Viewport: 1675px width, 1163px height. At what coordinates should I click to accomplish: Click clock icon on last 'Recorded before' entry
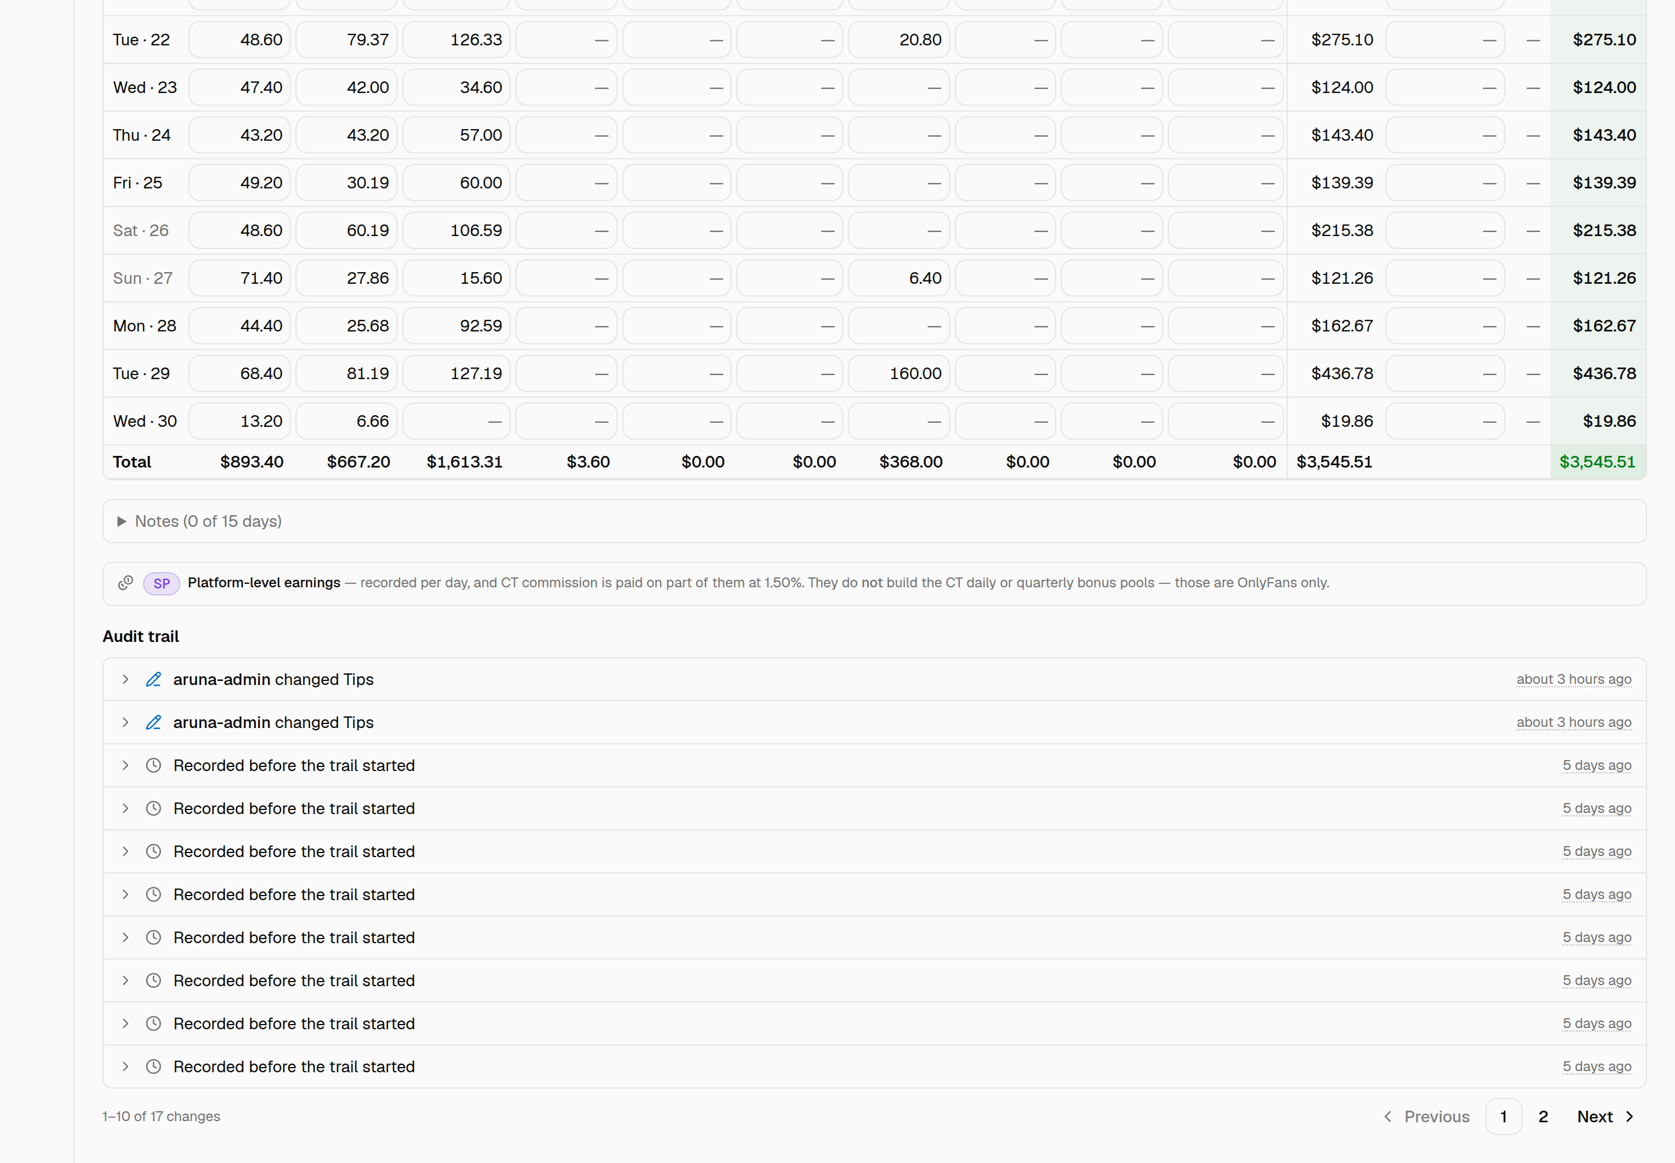click(x=153, y=1066)
